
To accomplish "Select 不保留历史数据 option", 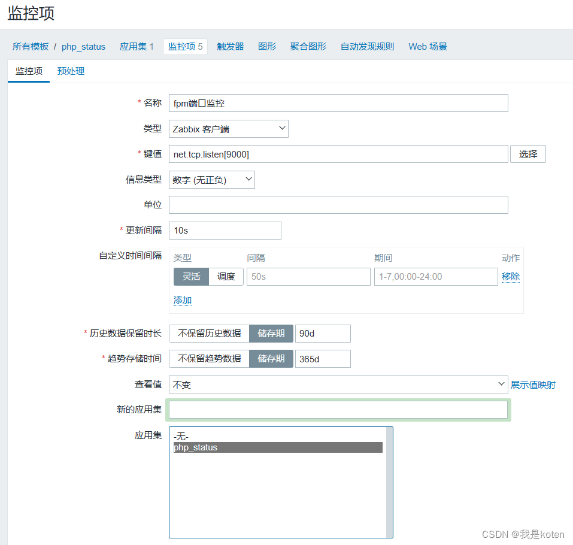I will point(209,334).
